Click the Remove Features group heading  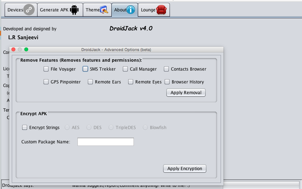(x=81, y=60)
